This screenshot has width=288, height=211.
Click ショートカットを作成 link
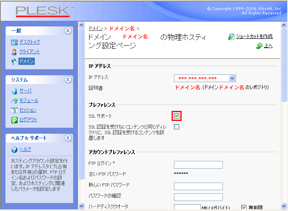(x=254, y=36)
